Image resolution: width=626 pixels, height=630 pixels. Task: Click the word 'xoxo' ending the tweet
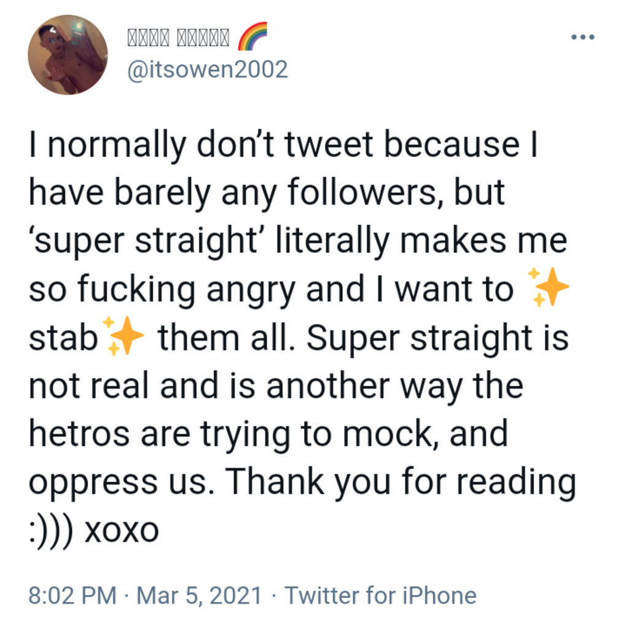(x=121, y=530)
